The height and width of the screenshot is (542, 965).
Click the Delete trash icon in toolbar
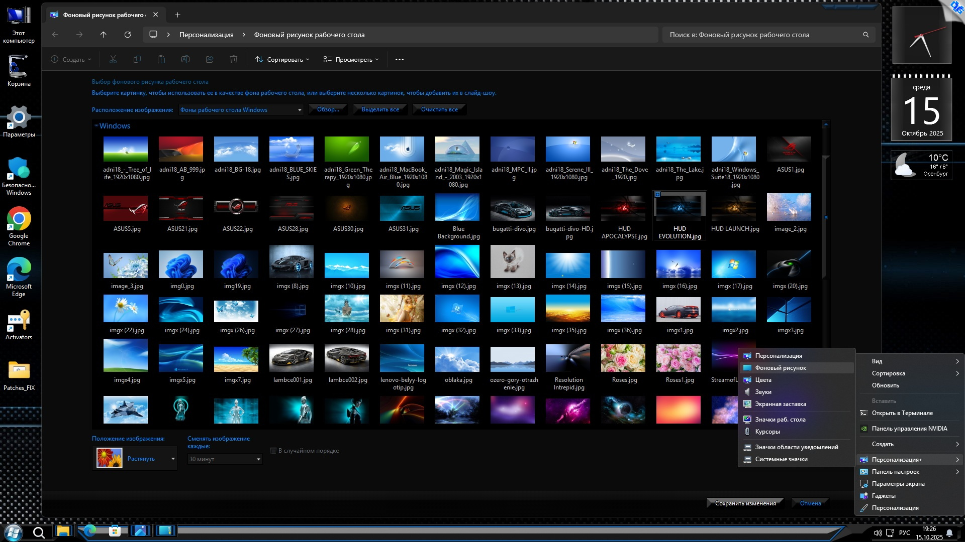click(x=234, y=59)
